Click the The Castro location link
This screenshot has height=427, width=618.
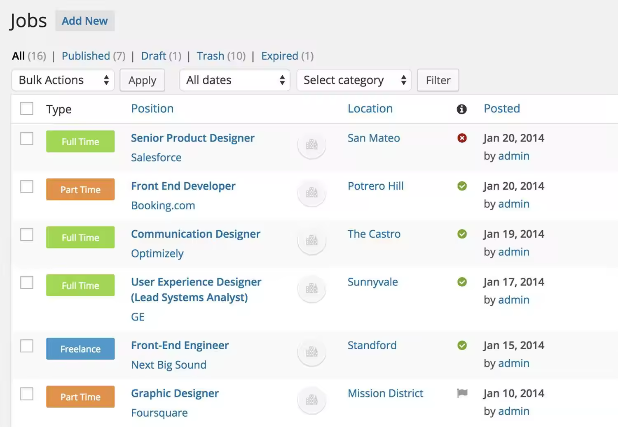tap(374, 234)
